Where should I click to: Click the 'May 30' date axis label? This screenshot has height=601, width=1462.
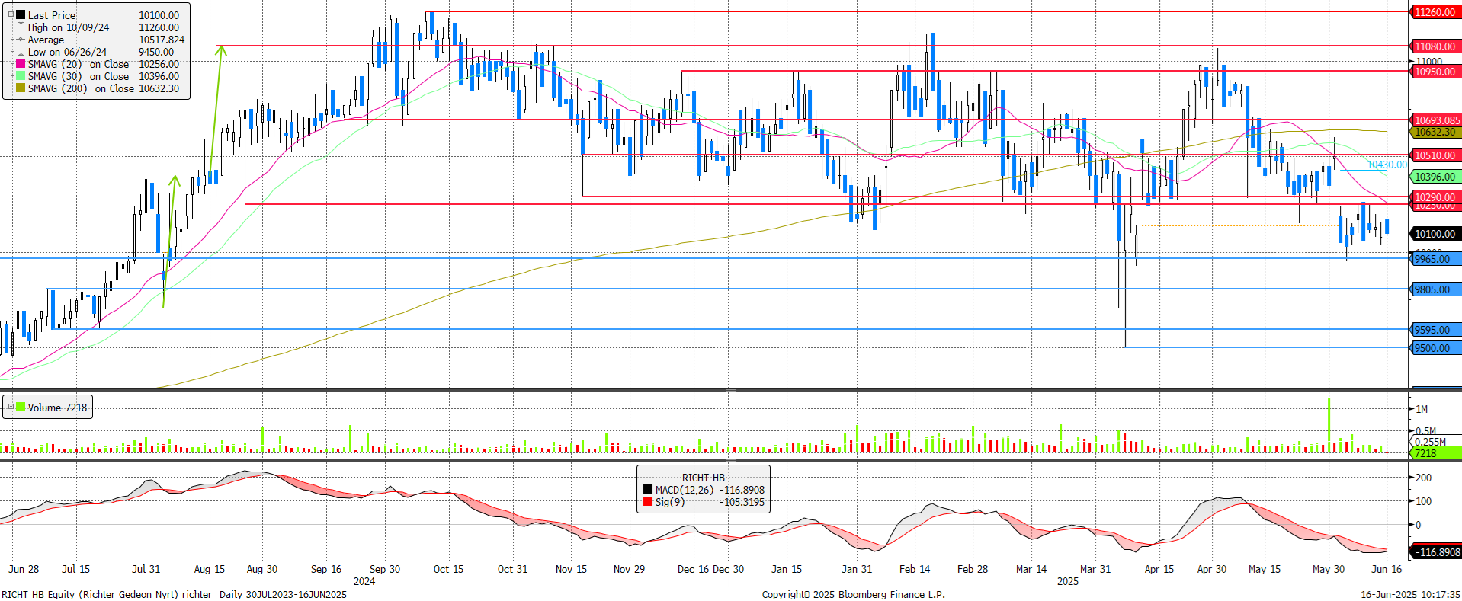(x=1329, y=569)
